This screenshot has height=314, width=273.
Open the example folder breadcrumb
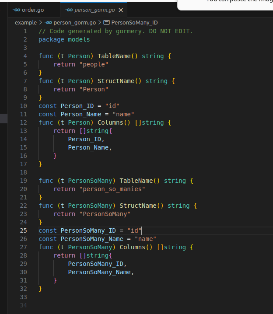tap(26, 22)
